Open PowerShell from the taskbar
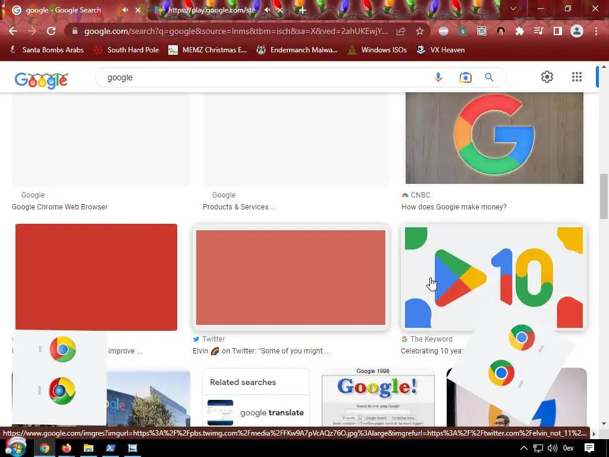 (x=111, y=449)
